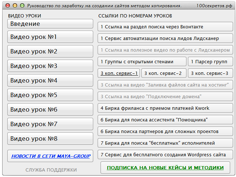This screenshot has width=236, height=177.
Task: Open 3 коп. сервис-1 link
Action: [x=119, y=73]
